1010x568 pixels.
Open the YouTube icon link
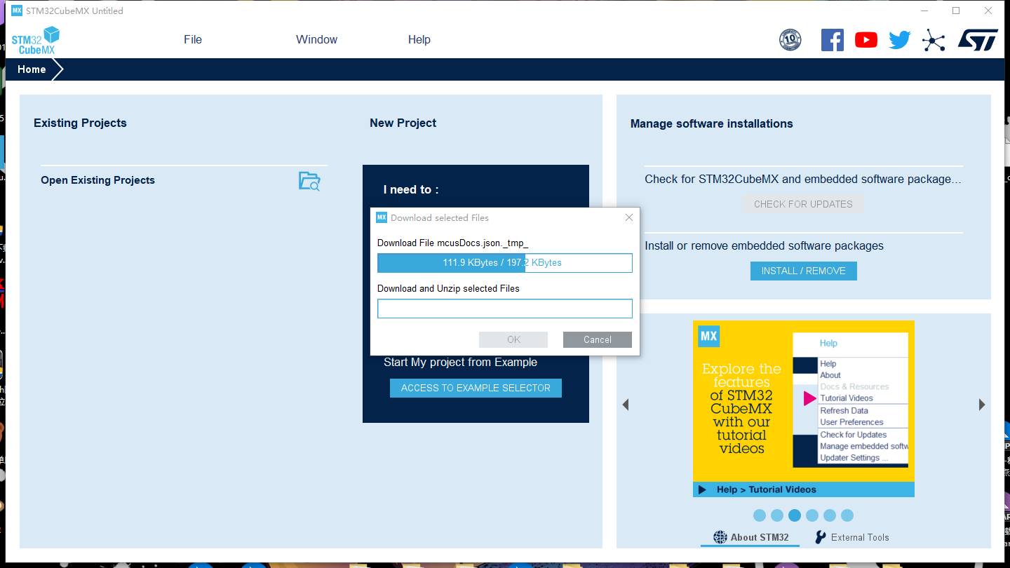click(866, 40)
